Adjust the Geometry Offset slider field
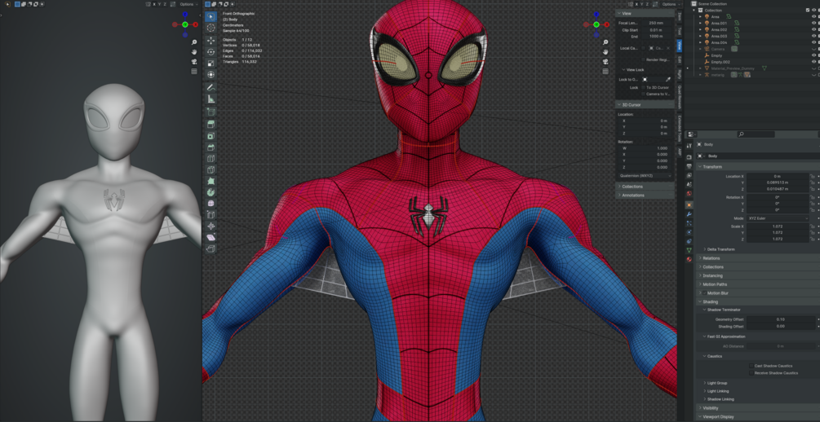Screen dimensions: 820x422 click(780, 319)
